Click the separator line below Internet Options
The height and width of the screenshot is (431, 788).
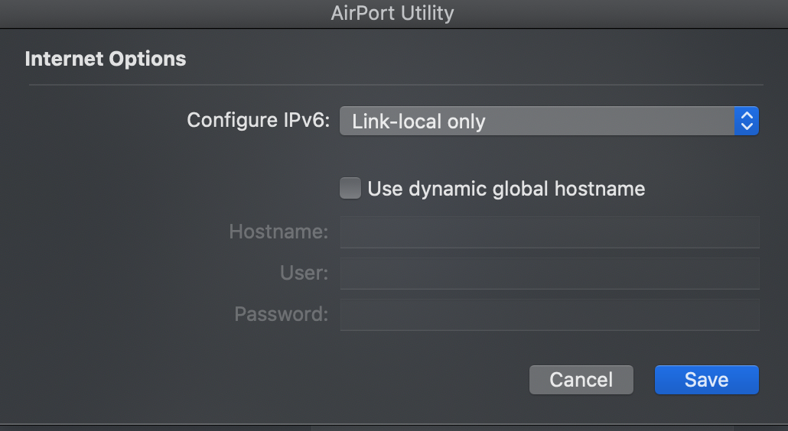pyautogui.click(x=396, y=85)
